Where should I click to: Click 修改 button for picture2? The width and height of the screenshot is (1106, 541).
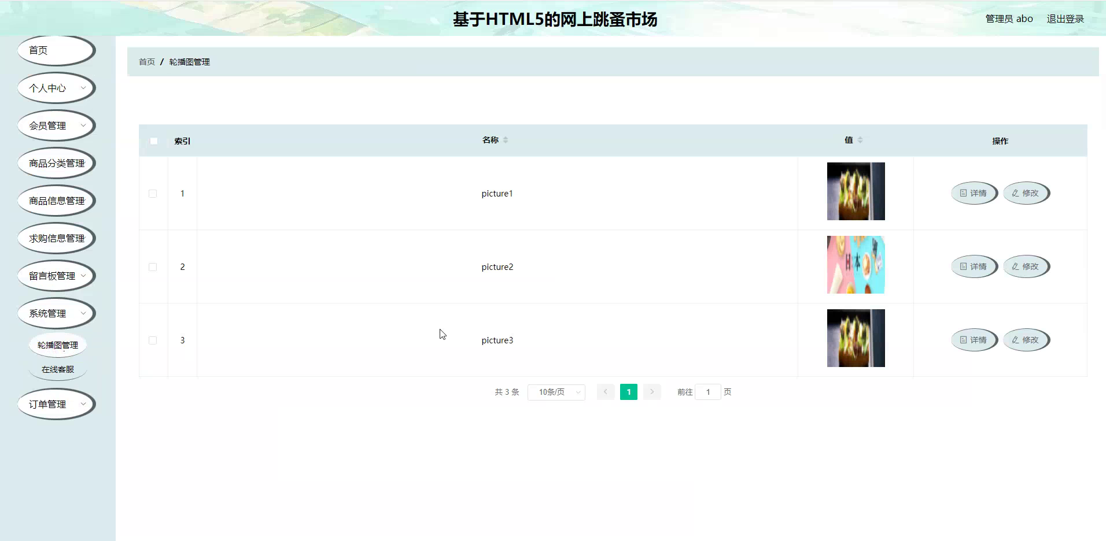point(1026,266)
